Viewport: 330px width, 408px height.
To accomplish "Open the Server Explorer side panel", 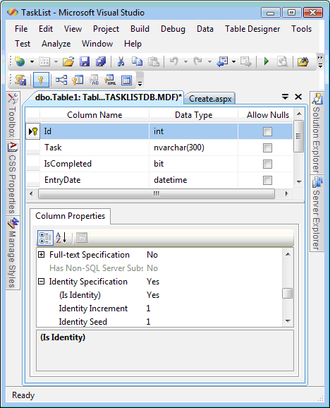I will 317,213.
